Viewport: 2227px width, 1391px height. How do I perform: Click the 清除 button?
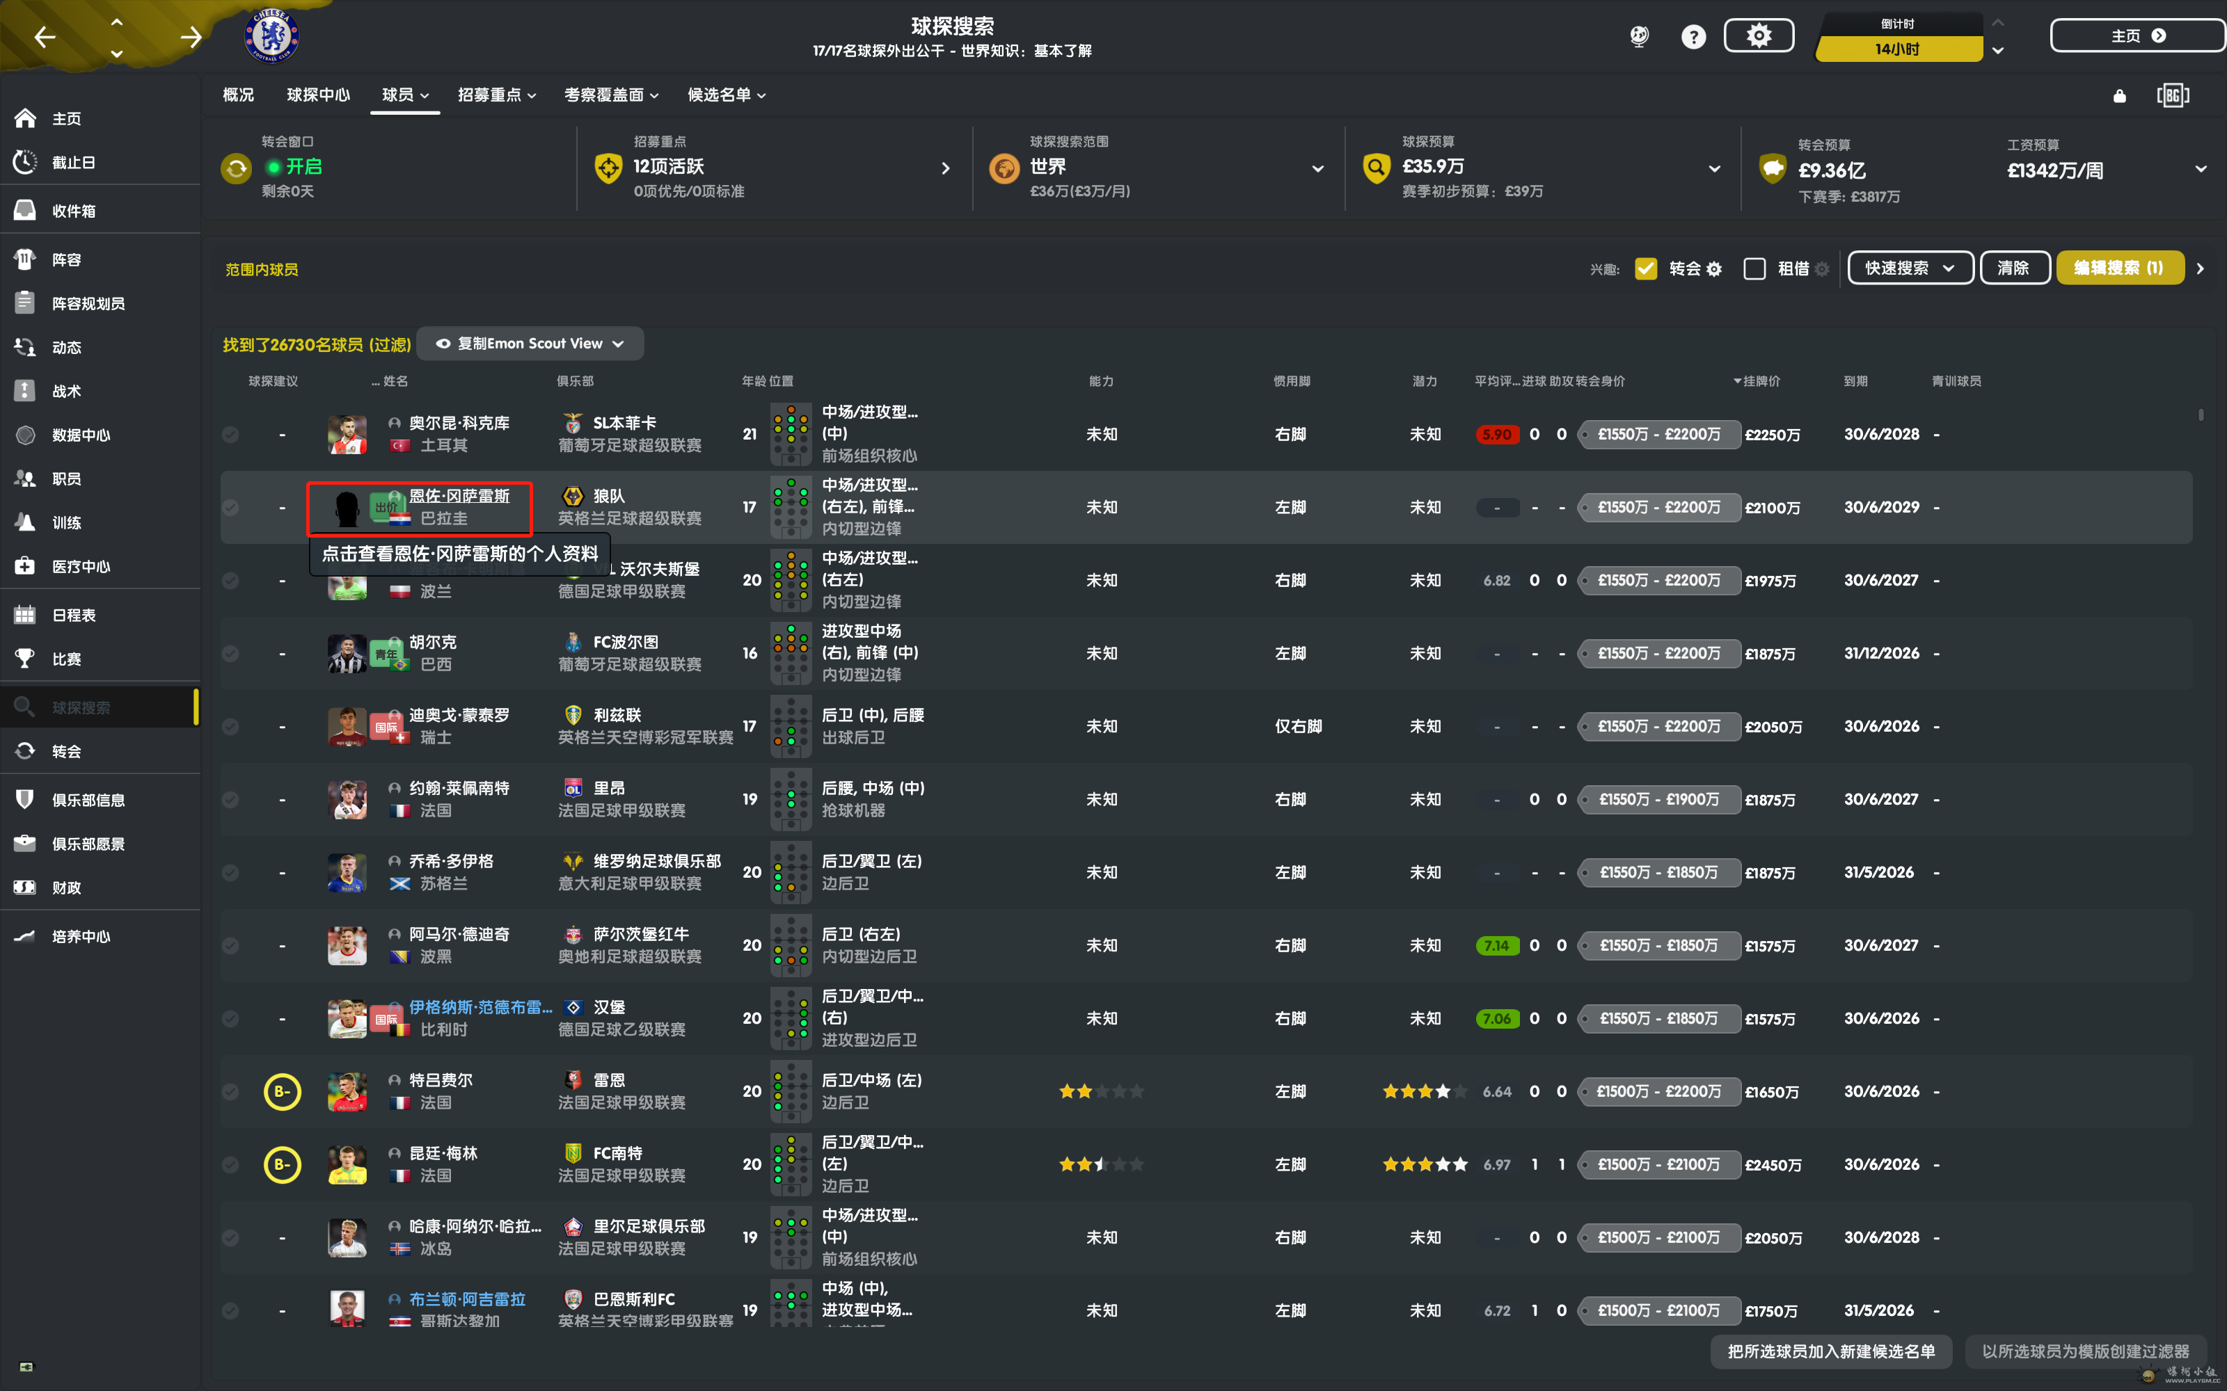2013,268
